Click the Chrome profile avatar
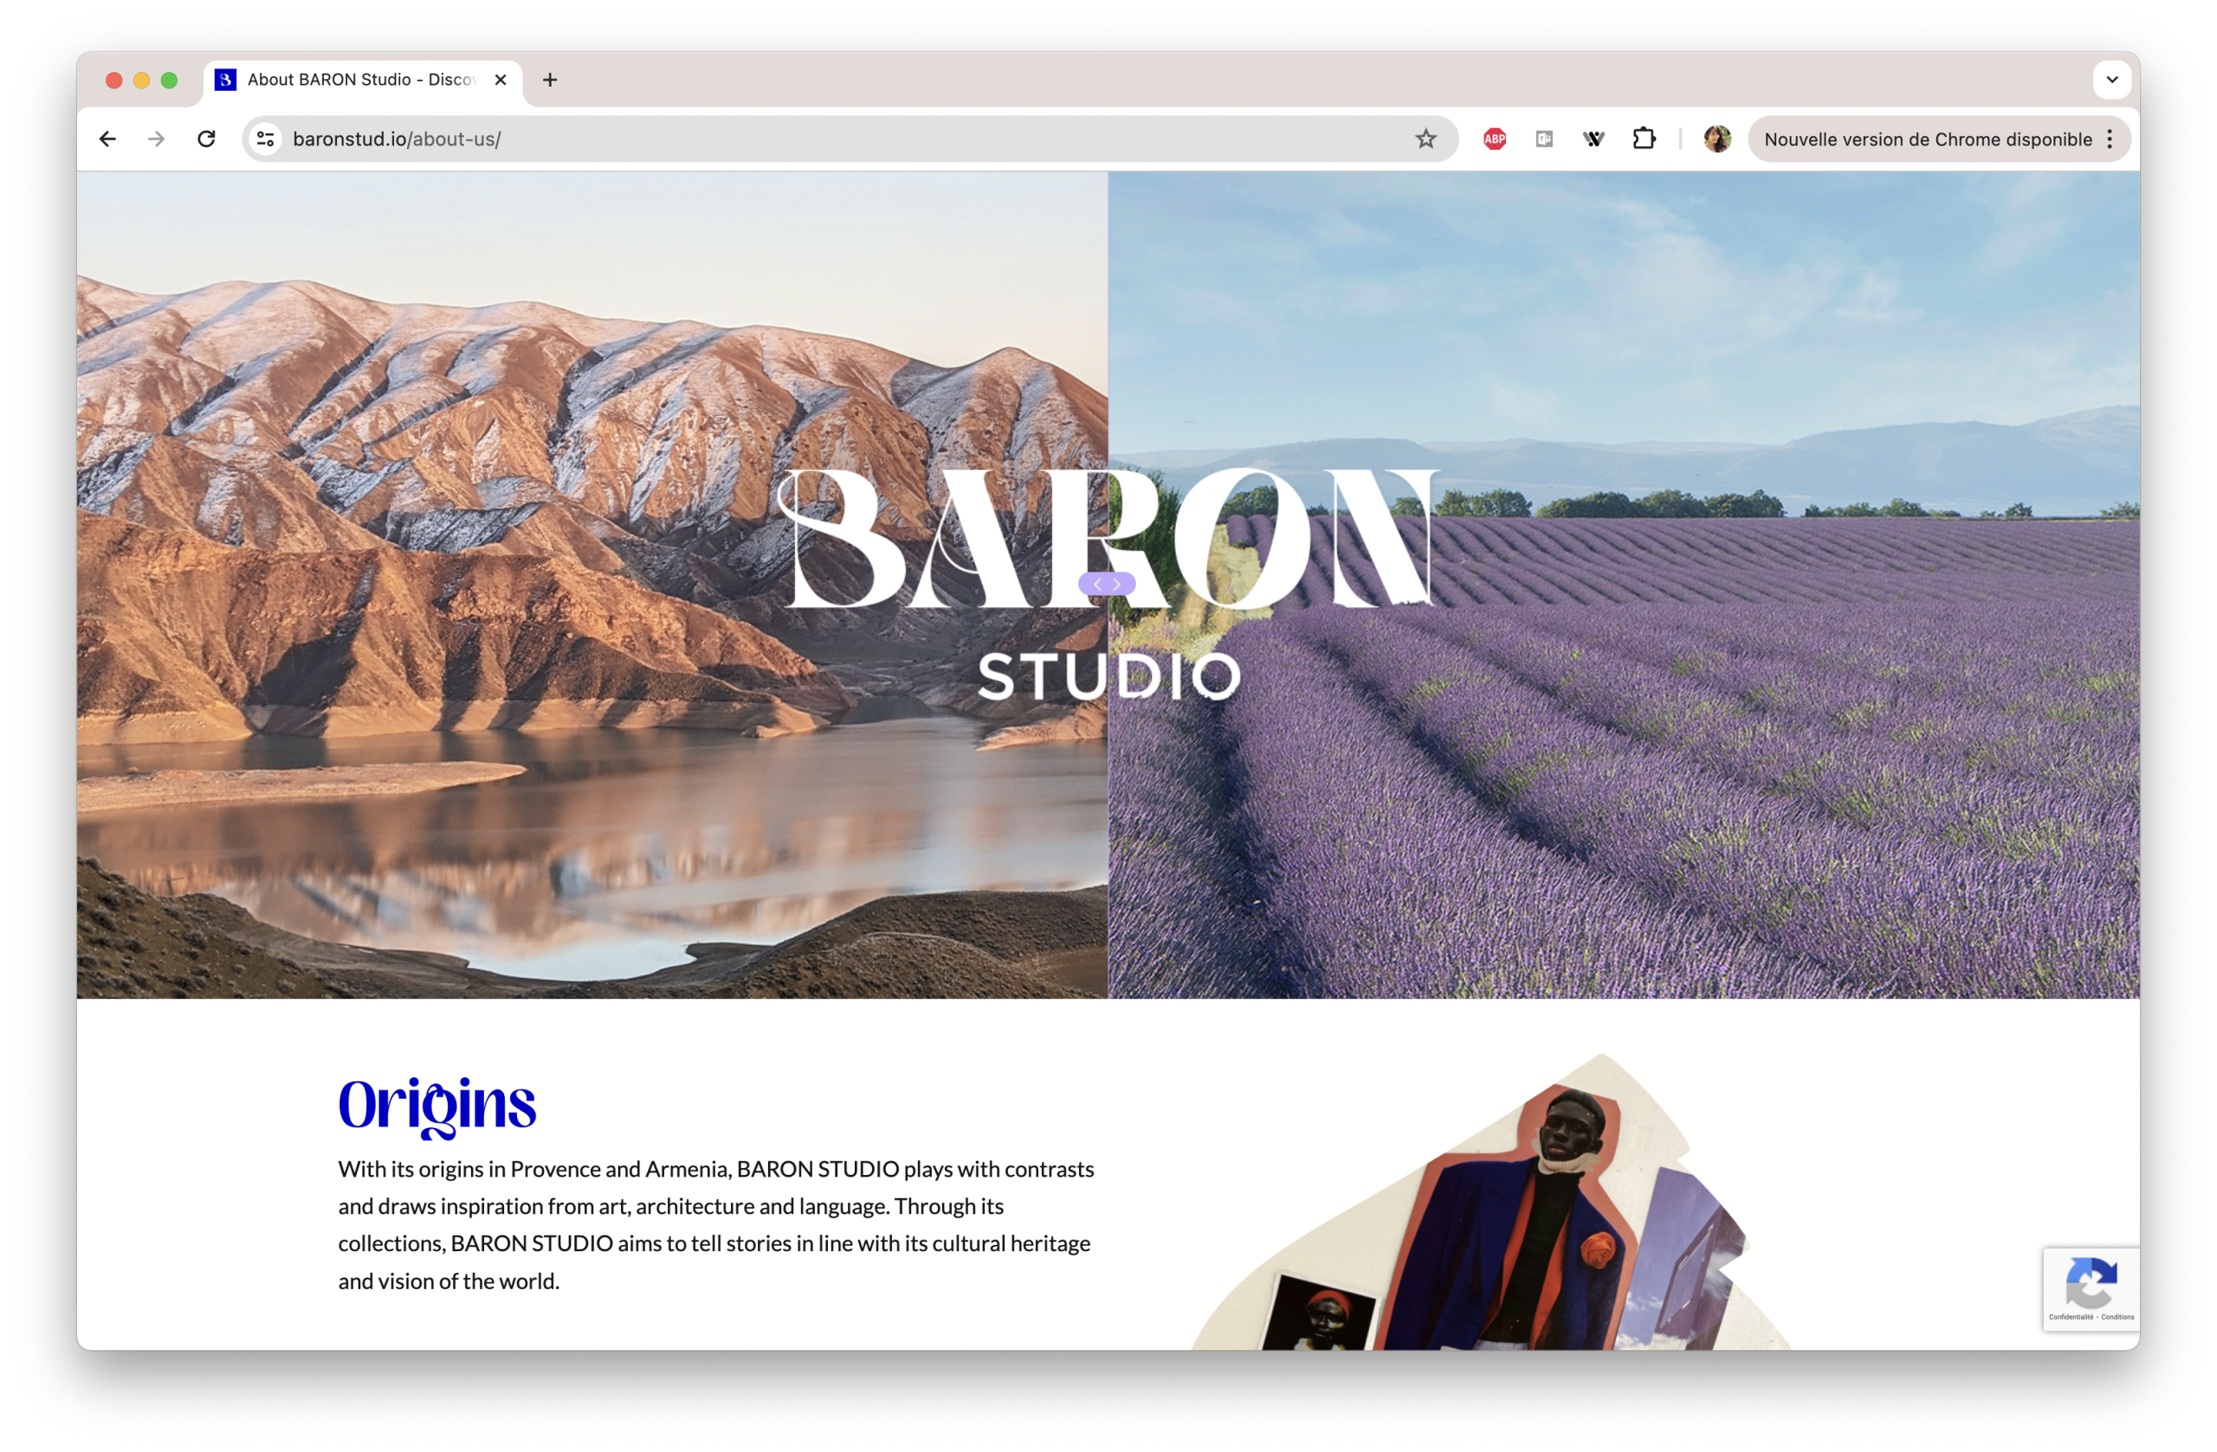This screenshot has width=2217, height=1452. tap(1716, 139)
